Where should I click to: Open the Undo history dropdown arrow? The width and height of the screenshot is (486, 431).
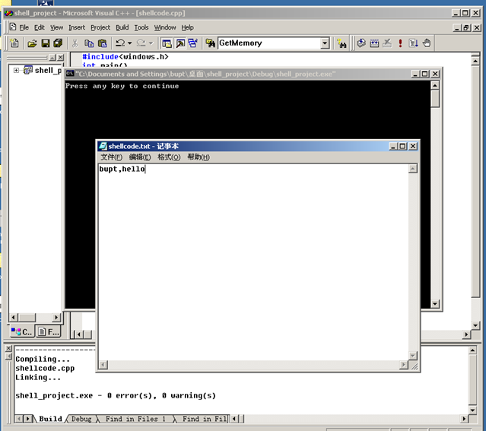point(130,43)
